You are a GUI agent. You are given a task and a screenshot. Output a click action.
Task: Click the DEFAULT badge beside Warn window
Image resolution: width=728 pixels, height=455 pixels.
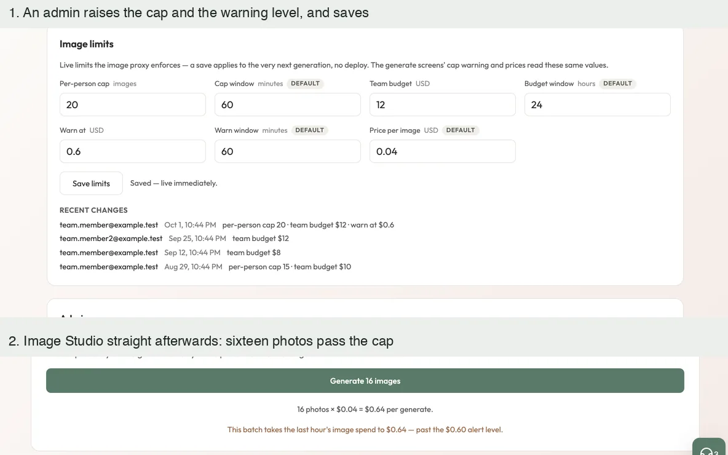tap(310, 130)
